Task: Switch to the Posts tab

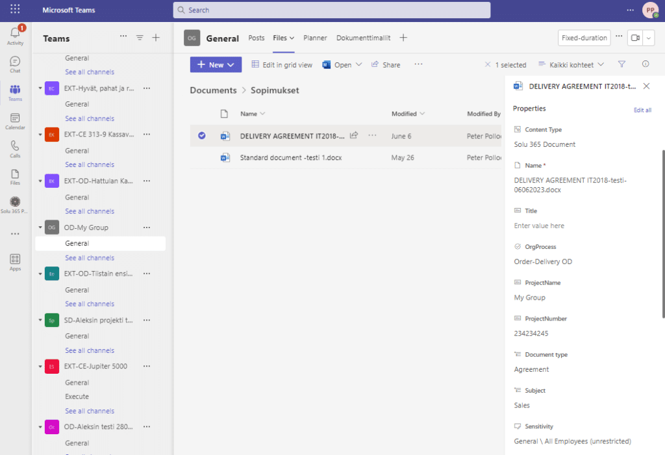Action: click(256, 38)
